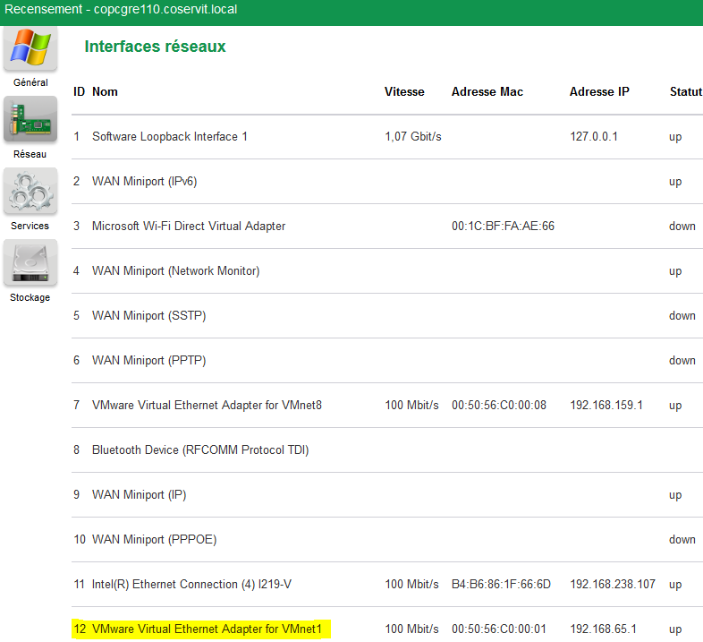Click 100 Mbit/s speed of VMnet8 row
Viewport: 703px width, 642px height.
point(411,405)
